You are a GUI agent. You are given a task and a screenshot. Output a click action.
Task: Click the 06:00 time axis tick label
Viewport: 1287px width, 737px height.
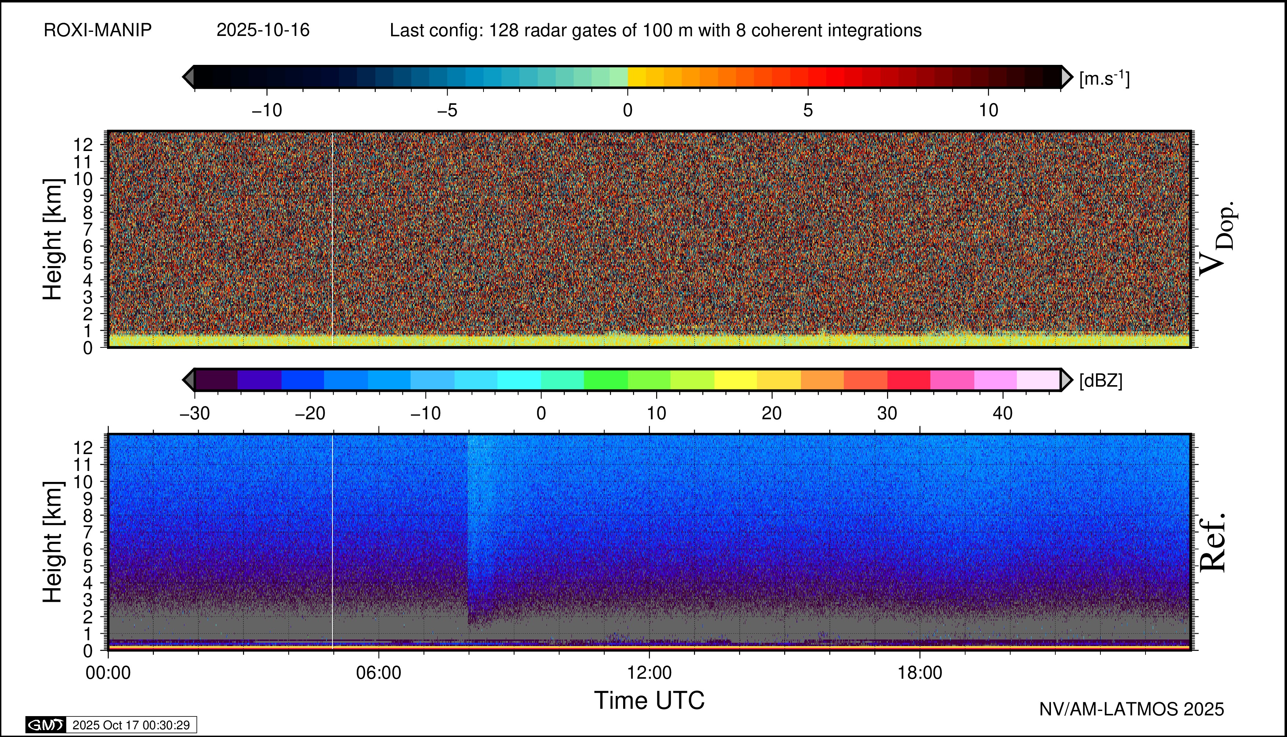pyautogui.click(x=379, y=673)
